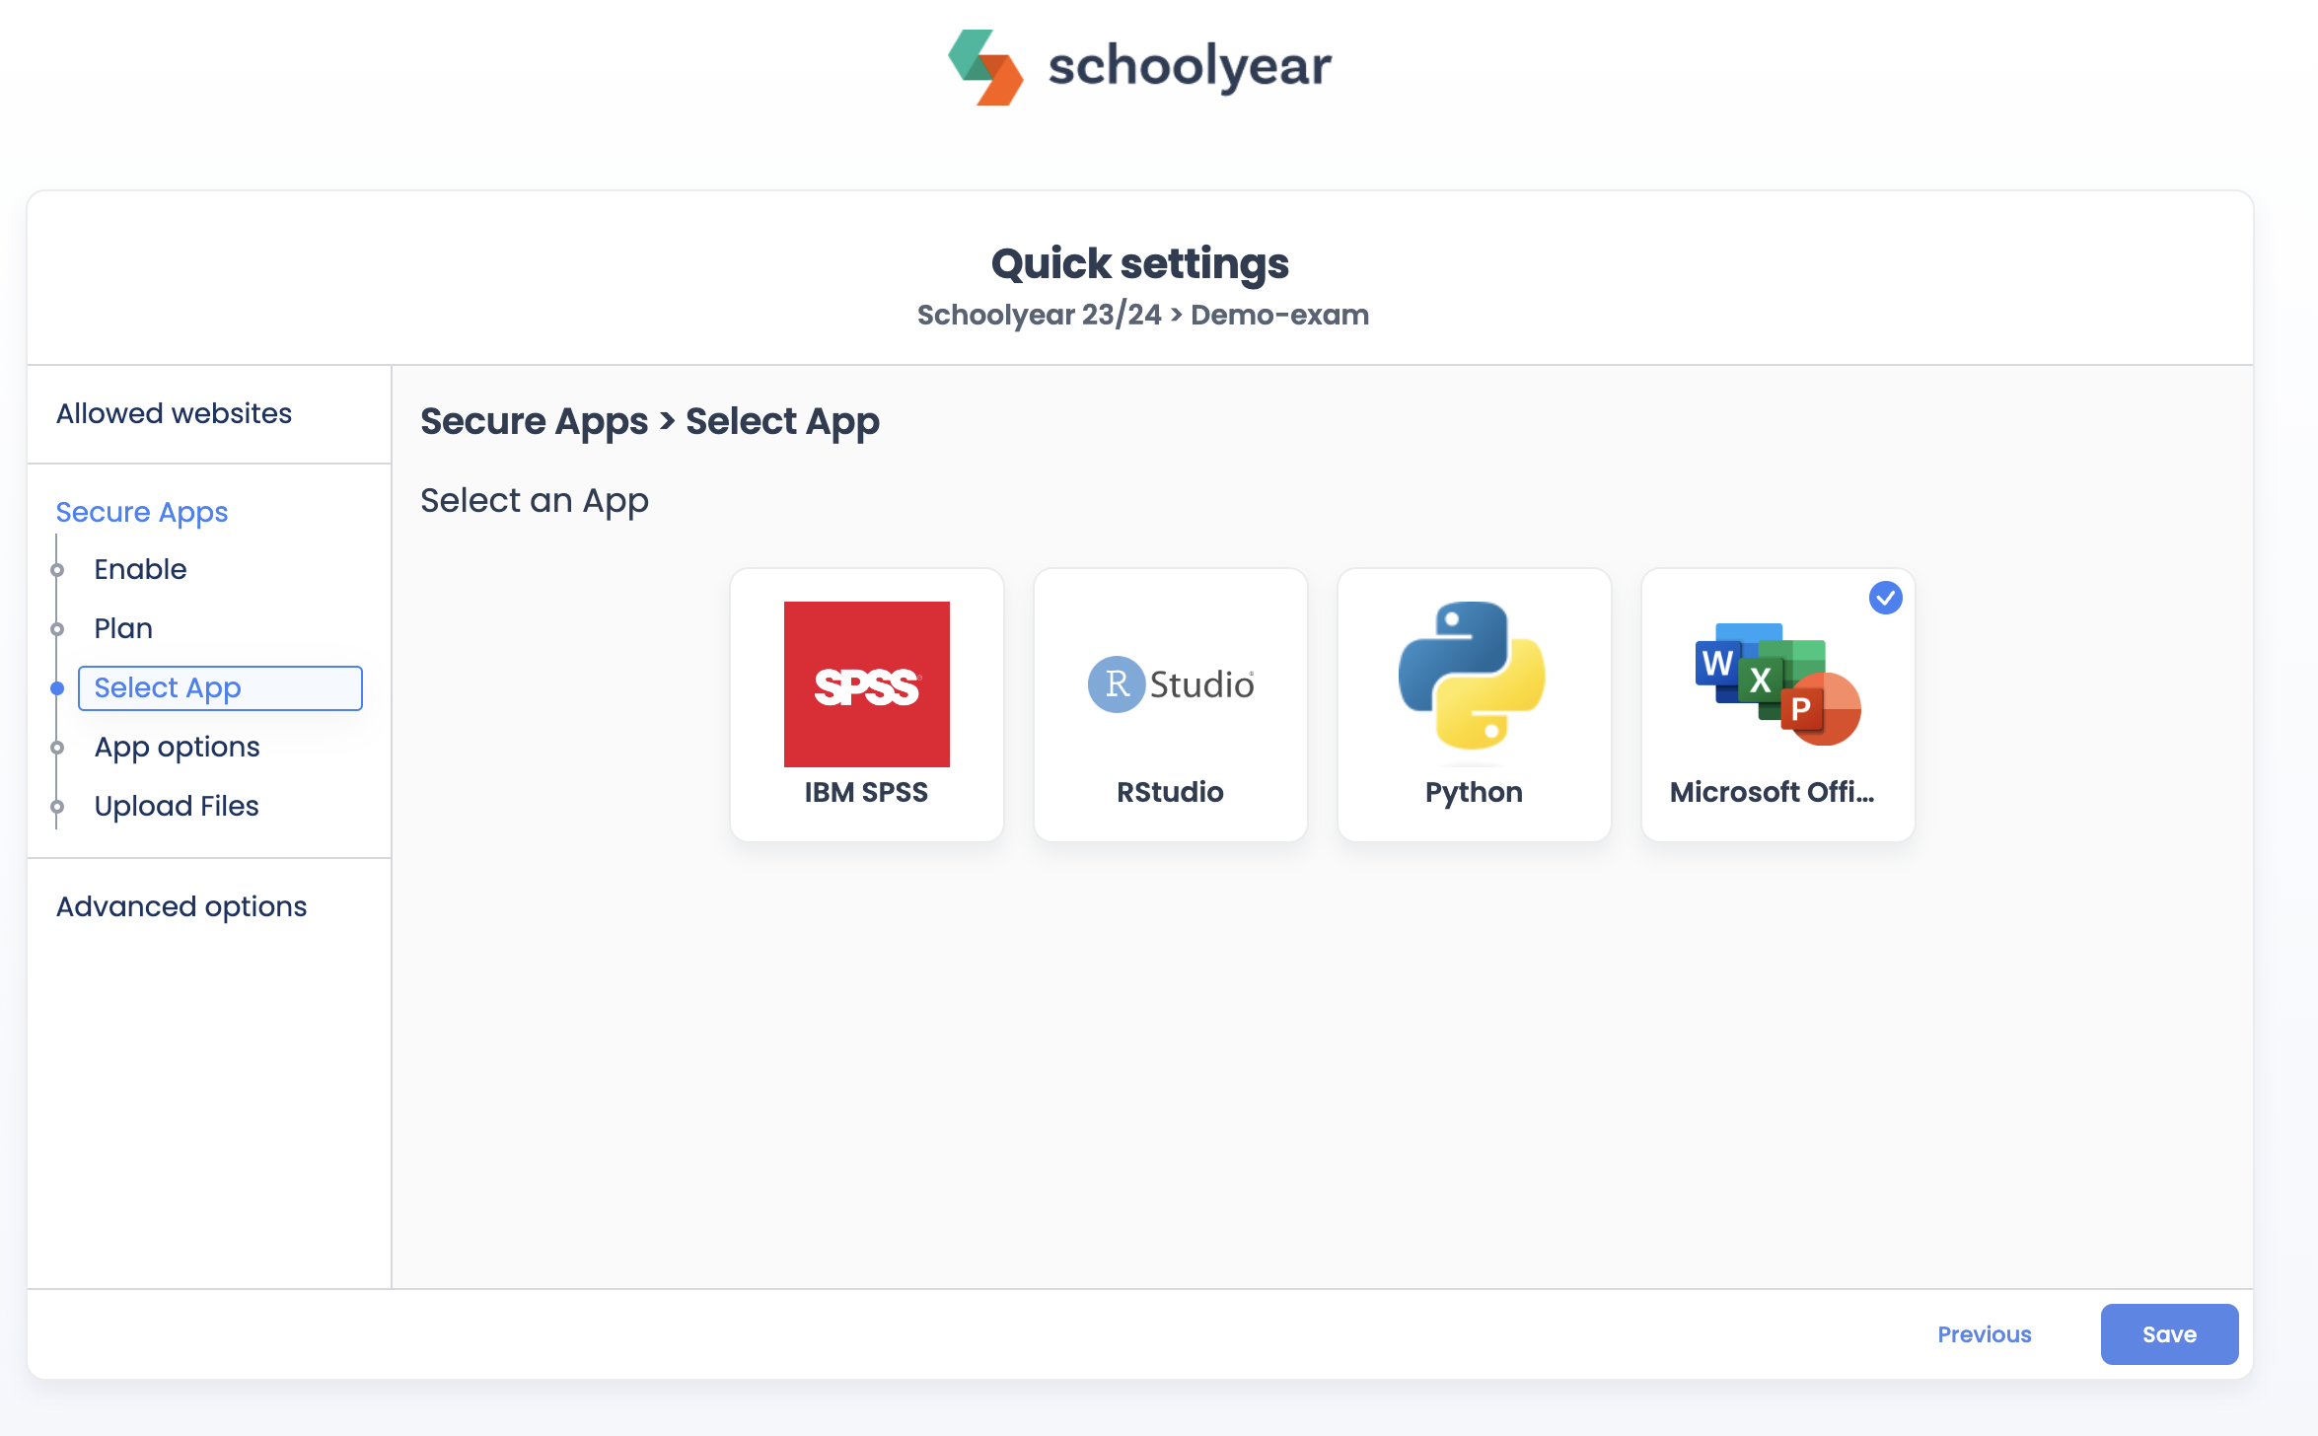Open the Allowed websites section
The image size is (2318, 1436).
[174, 413]
